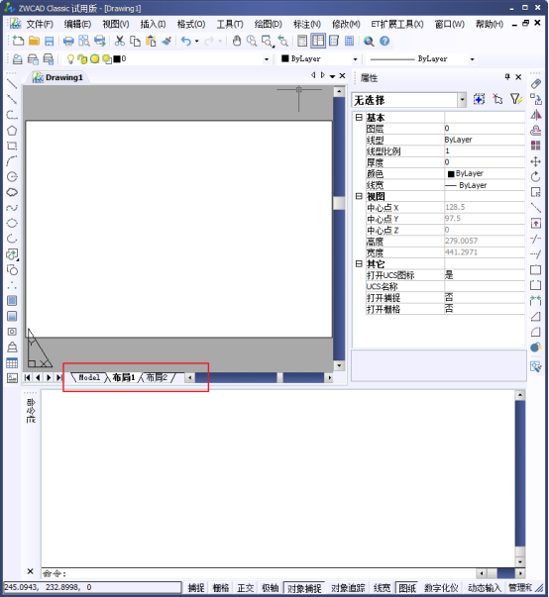Screen dimensions: 549x597
Task: Switch to the Model tab
Action: (89, 377)
